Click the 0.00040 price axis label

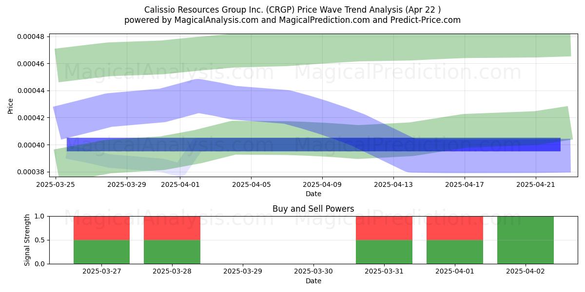pos(31,145)
